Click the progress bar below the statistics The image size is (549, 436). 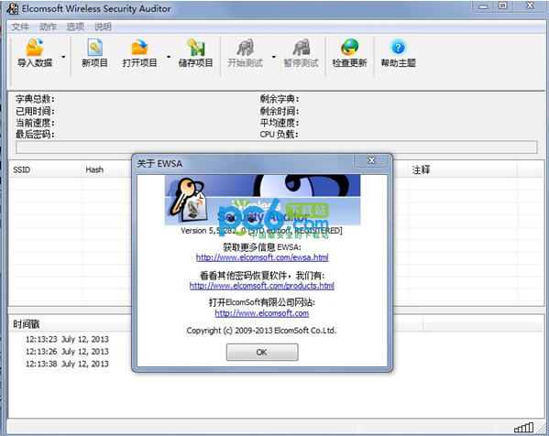[277, 147]
